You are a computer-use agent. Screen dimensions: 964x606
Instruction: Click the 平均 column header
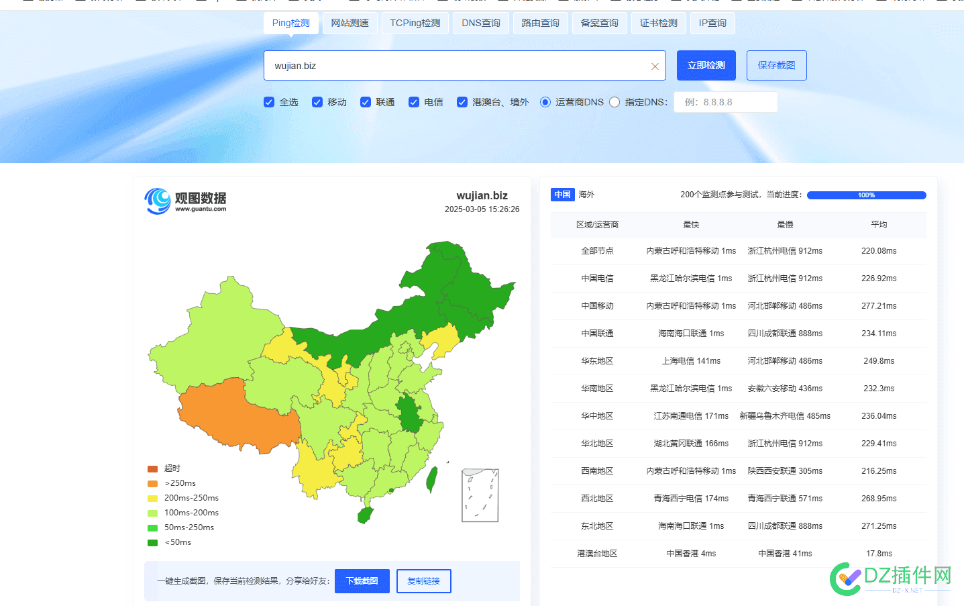tap(879, 225)
